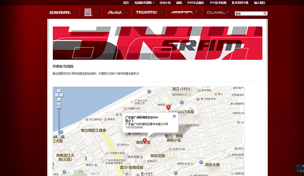Click 滨江便利店 store icon on map

87,120
